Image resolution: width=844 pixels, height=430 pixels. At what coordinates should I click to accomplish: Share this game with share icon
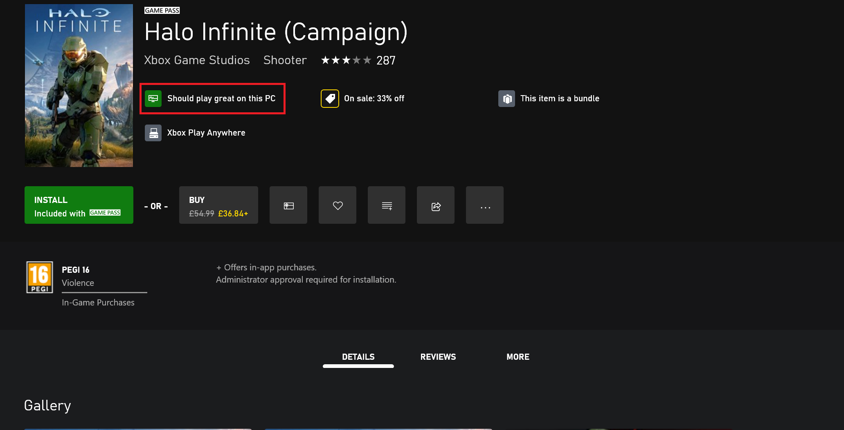pos(436,205)
